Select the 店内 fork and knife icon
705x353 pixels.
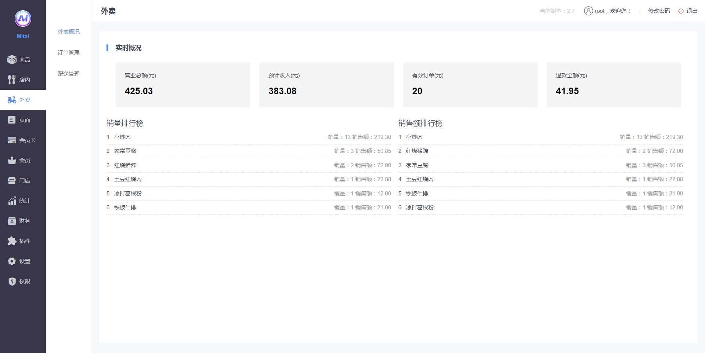(12, 80)
